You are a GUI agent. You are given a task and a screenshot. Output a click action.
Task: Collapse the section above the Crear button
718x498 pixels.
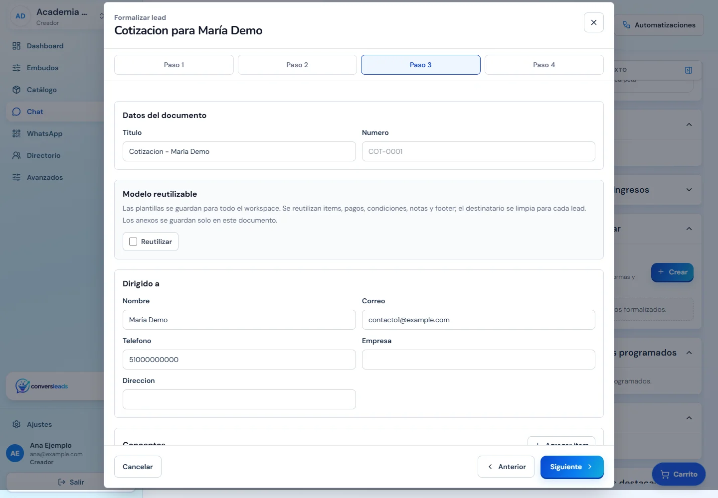pos(689,229)
